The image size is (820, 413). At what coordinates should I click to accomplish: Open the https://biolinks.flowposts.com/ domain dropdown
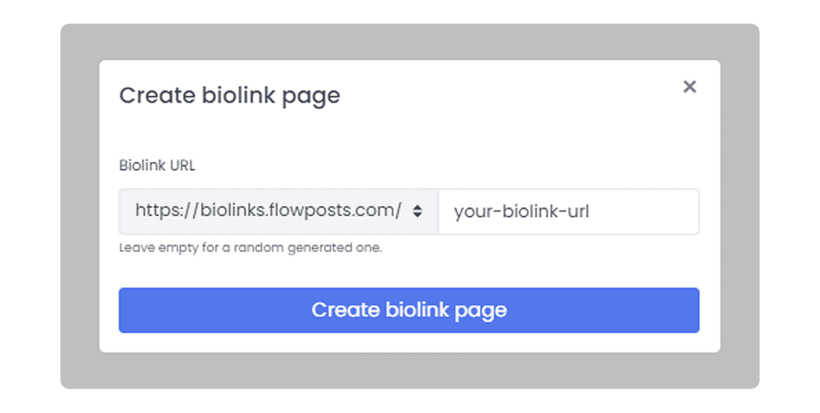[x=278, y=211]
